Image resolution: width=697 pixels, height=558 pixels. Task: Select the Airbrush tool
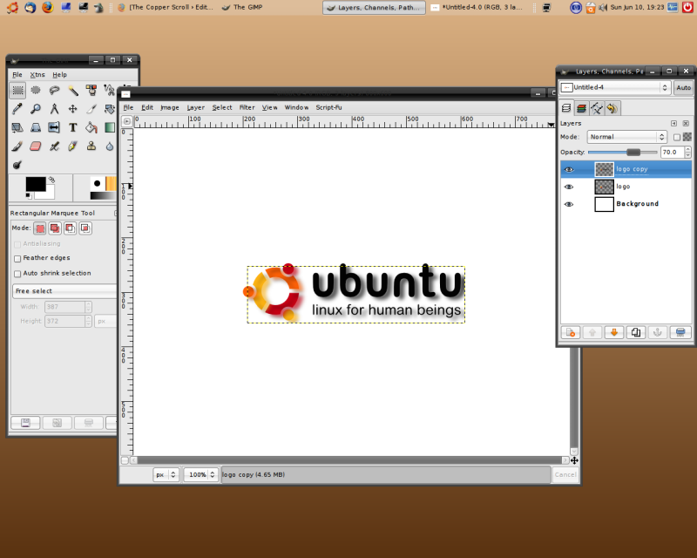[x=54, y=146]
